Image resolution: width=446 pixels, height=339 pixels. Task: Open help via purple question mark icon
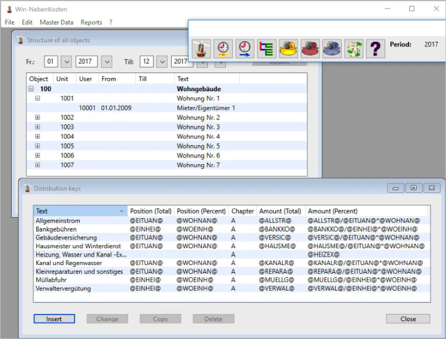(x=375, y=49)
